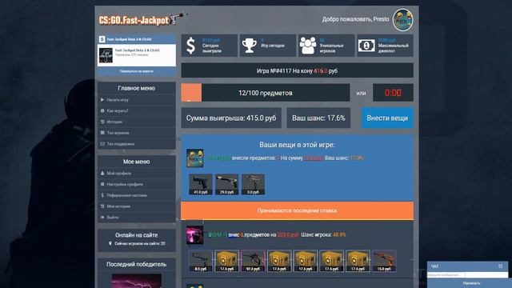The width and height of the screenshot is (512, 288).
Task: Click the 0:00 countdown timer
Action: [393, 93]
